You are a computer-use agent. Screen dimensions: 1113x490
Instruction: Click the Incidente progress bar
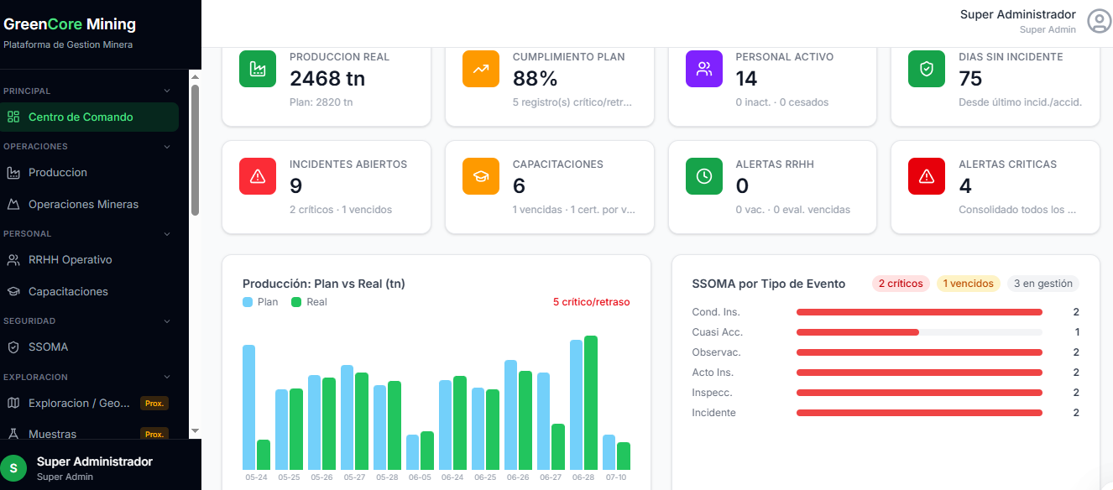tap(919, 413)
